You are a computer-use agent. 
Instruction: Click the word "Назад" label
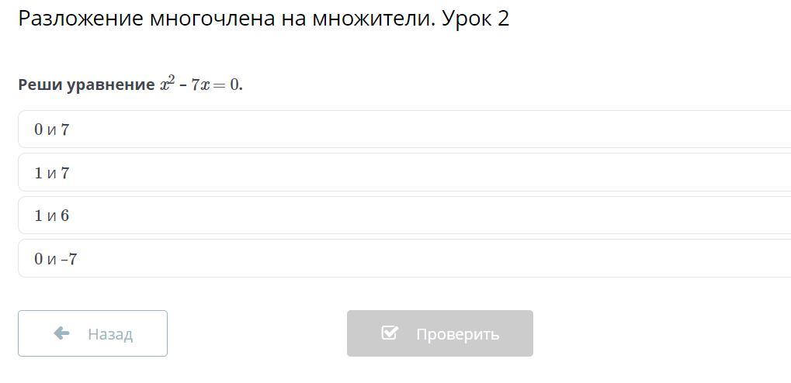coord(110,334)
